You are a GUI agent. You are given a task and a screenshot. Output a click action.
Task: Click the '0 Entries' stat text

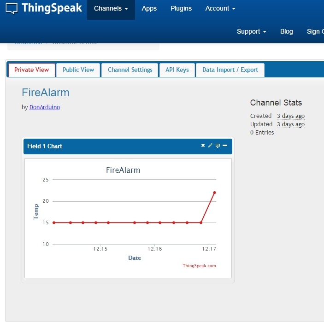(262, 132)
